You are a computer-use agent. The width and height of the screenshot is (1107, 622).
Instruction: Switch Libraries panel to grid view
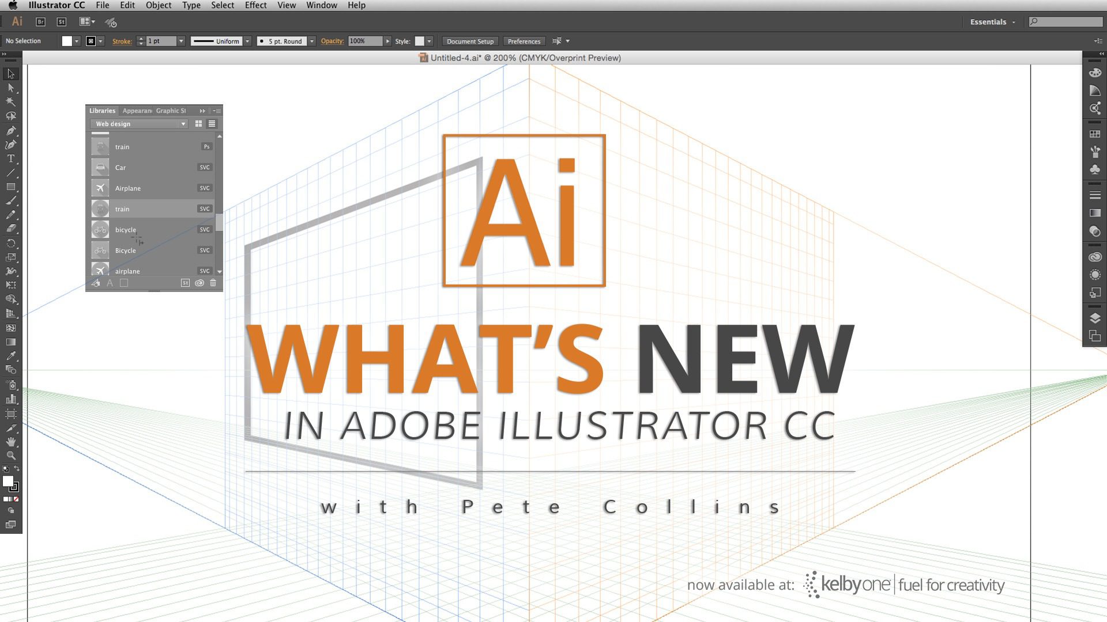pyautogui.click(x=199, y=124)
